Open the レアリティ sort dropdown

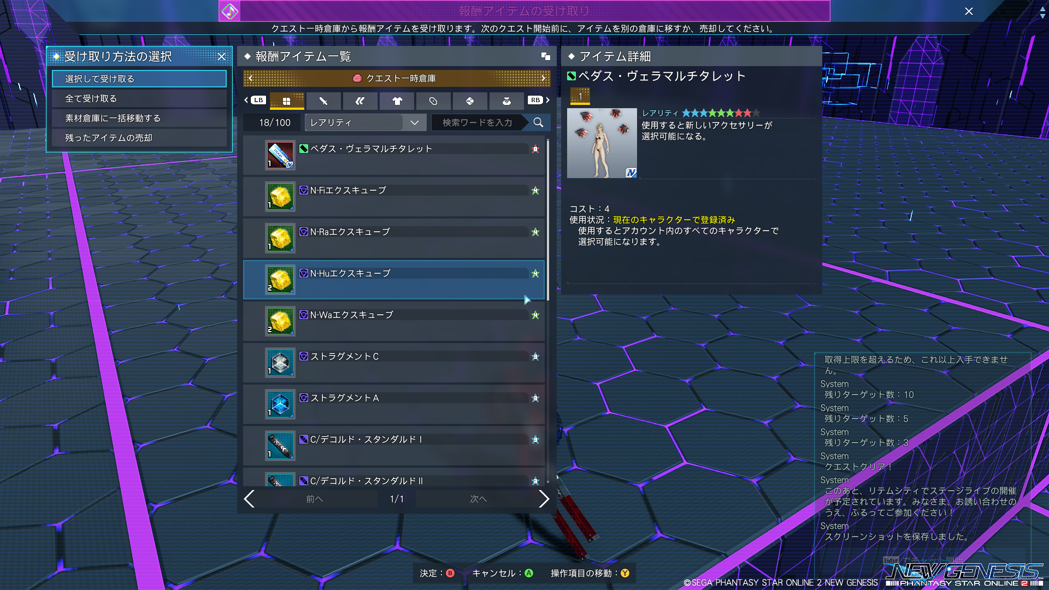(366, 122)
